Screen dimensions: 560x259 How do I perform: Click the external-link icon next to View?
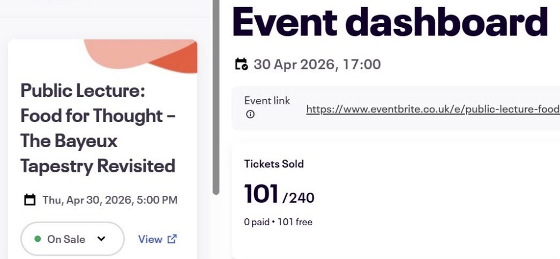click(x=172, y=239)
